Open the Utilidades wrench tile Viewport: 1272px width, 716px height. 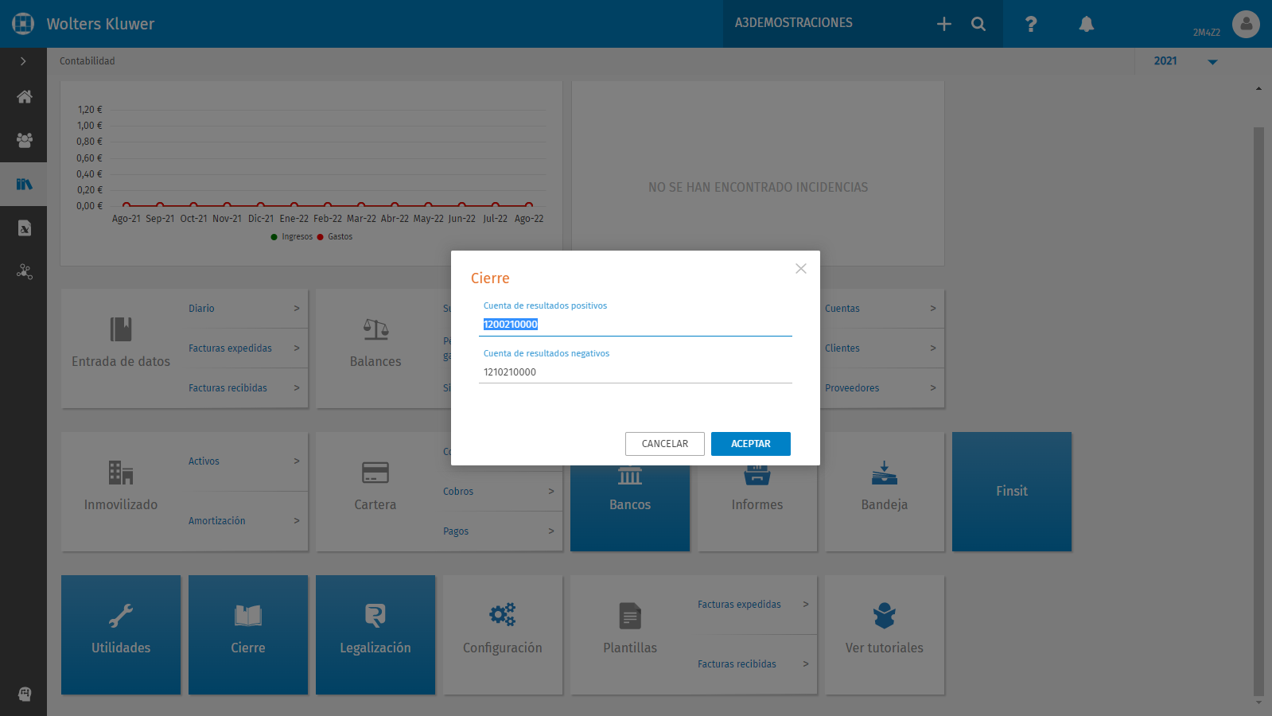(121, 635)
